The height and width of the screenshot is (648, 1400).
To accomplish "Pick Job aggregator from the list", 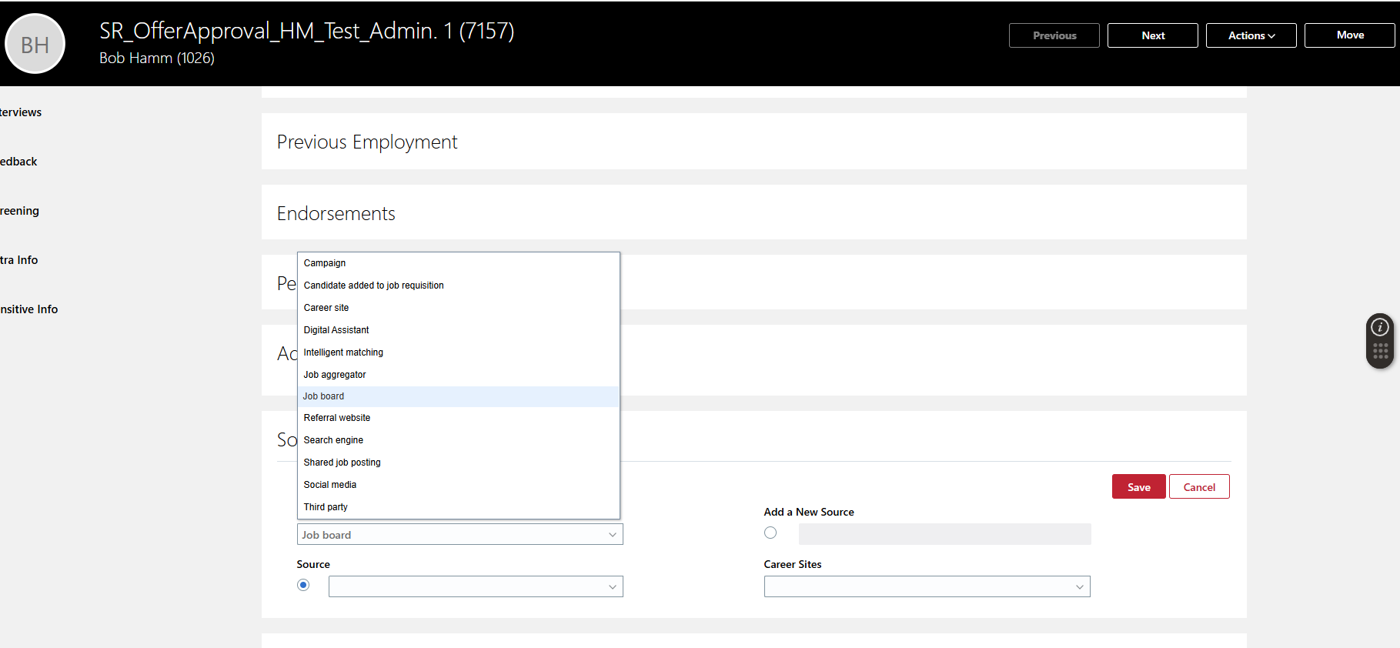I will pyautogui.click(x=458, y=375).
